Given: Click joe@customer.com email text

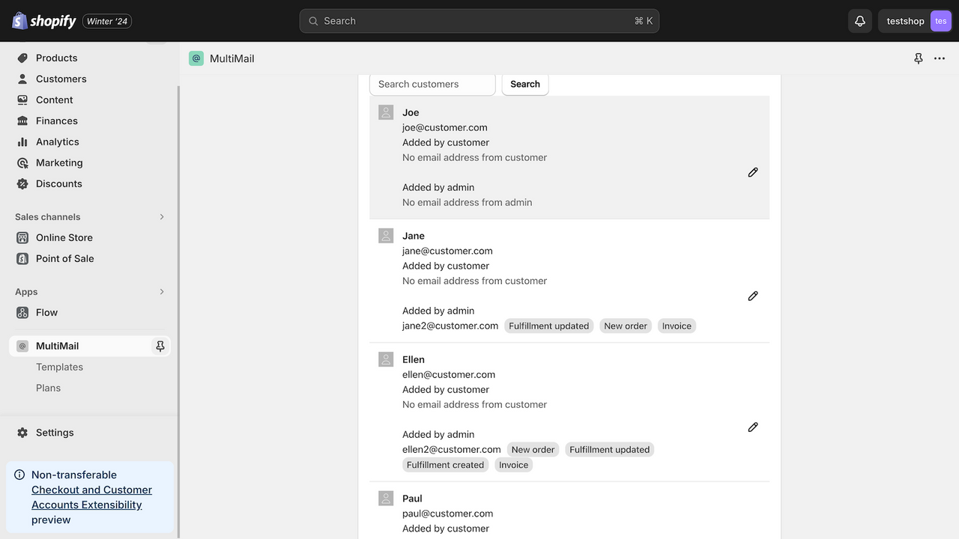Looking at the screenshot, I should (x=445, y=127).
